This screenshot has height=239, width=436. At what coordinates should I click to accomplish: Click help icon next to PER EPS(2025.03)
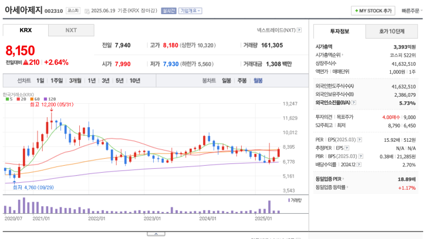[360, 139]
